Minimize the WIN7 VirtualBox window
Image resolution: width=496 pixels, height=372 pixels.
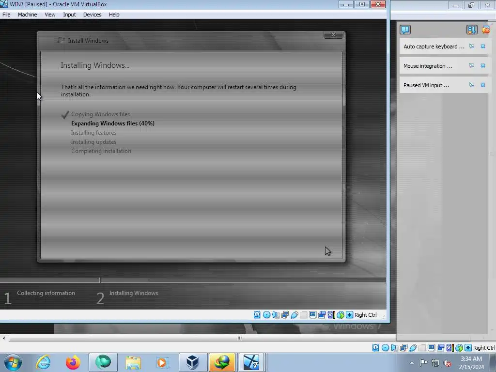point(346,4)
